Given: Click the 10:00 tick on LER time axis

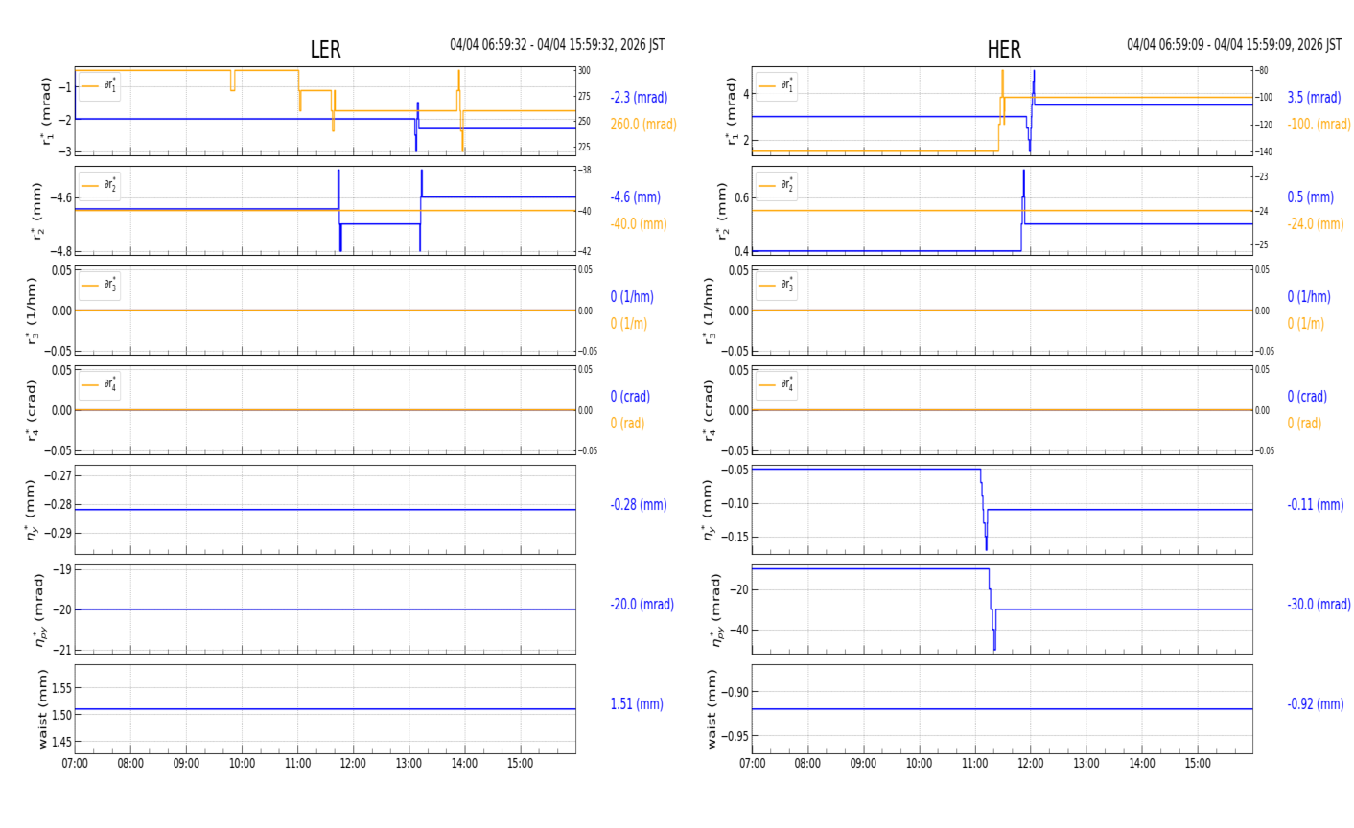Looking at the screenshot, I should pos(242,764).
